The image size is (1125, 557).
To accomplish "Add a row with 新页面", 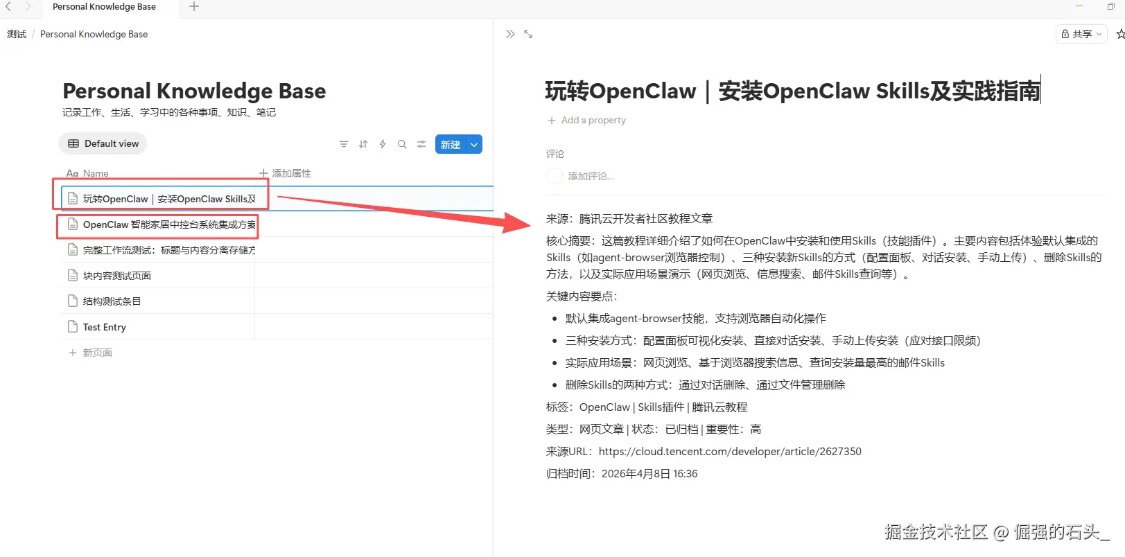I will click(91, 353).
